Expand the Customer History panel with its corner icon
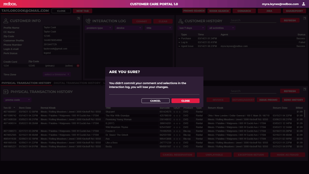 (305, 18)
